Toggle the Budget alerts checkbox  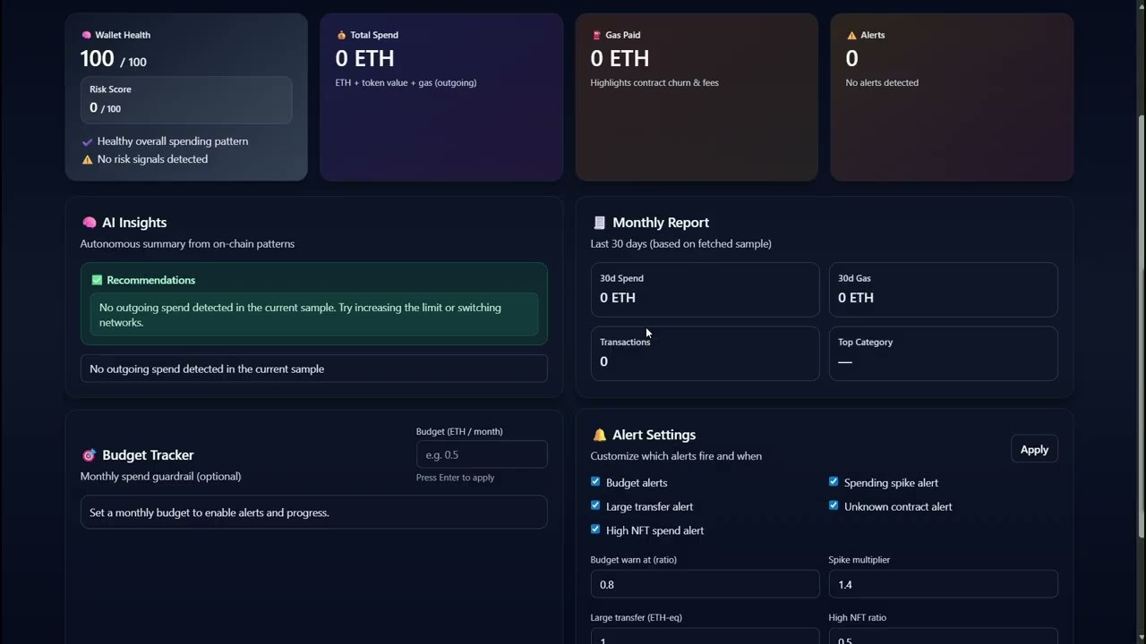point(595,481)
